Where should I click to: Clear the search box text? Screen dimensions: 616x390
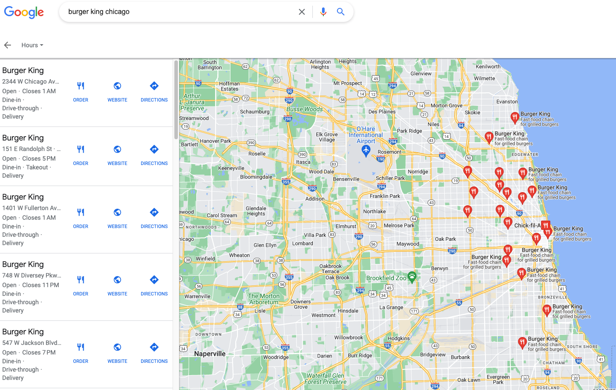pos(301,12)
